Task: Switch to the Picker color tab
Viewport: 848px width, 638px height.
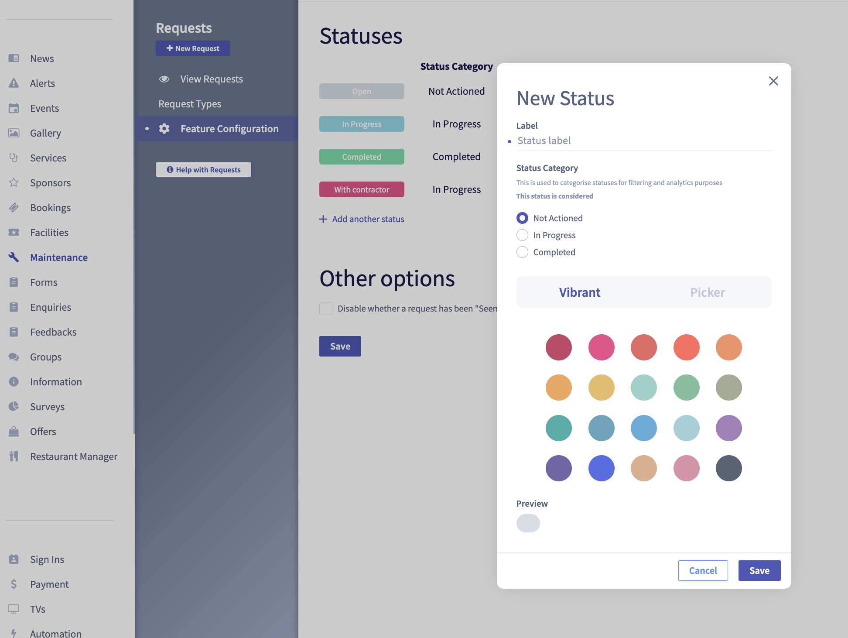Action: click(707, 292)
